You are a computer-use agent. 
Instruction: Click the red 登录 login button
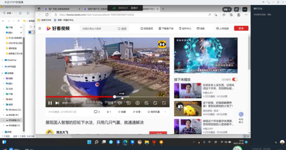(x=241, y=28)
